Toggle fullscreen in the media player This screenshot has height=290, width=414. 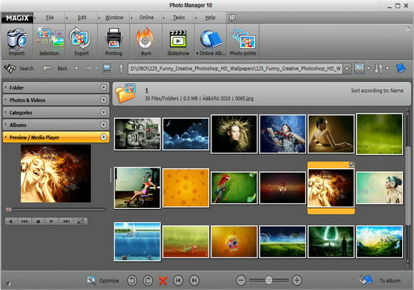81,221
